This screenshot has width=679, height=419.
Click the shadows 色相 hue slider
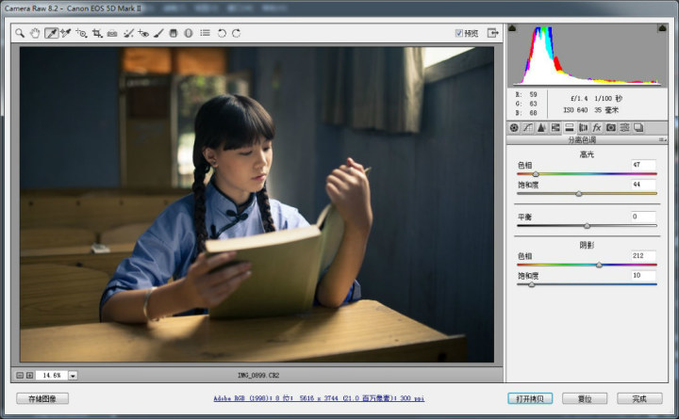coord(587,265)
